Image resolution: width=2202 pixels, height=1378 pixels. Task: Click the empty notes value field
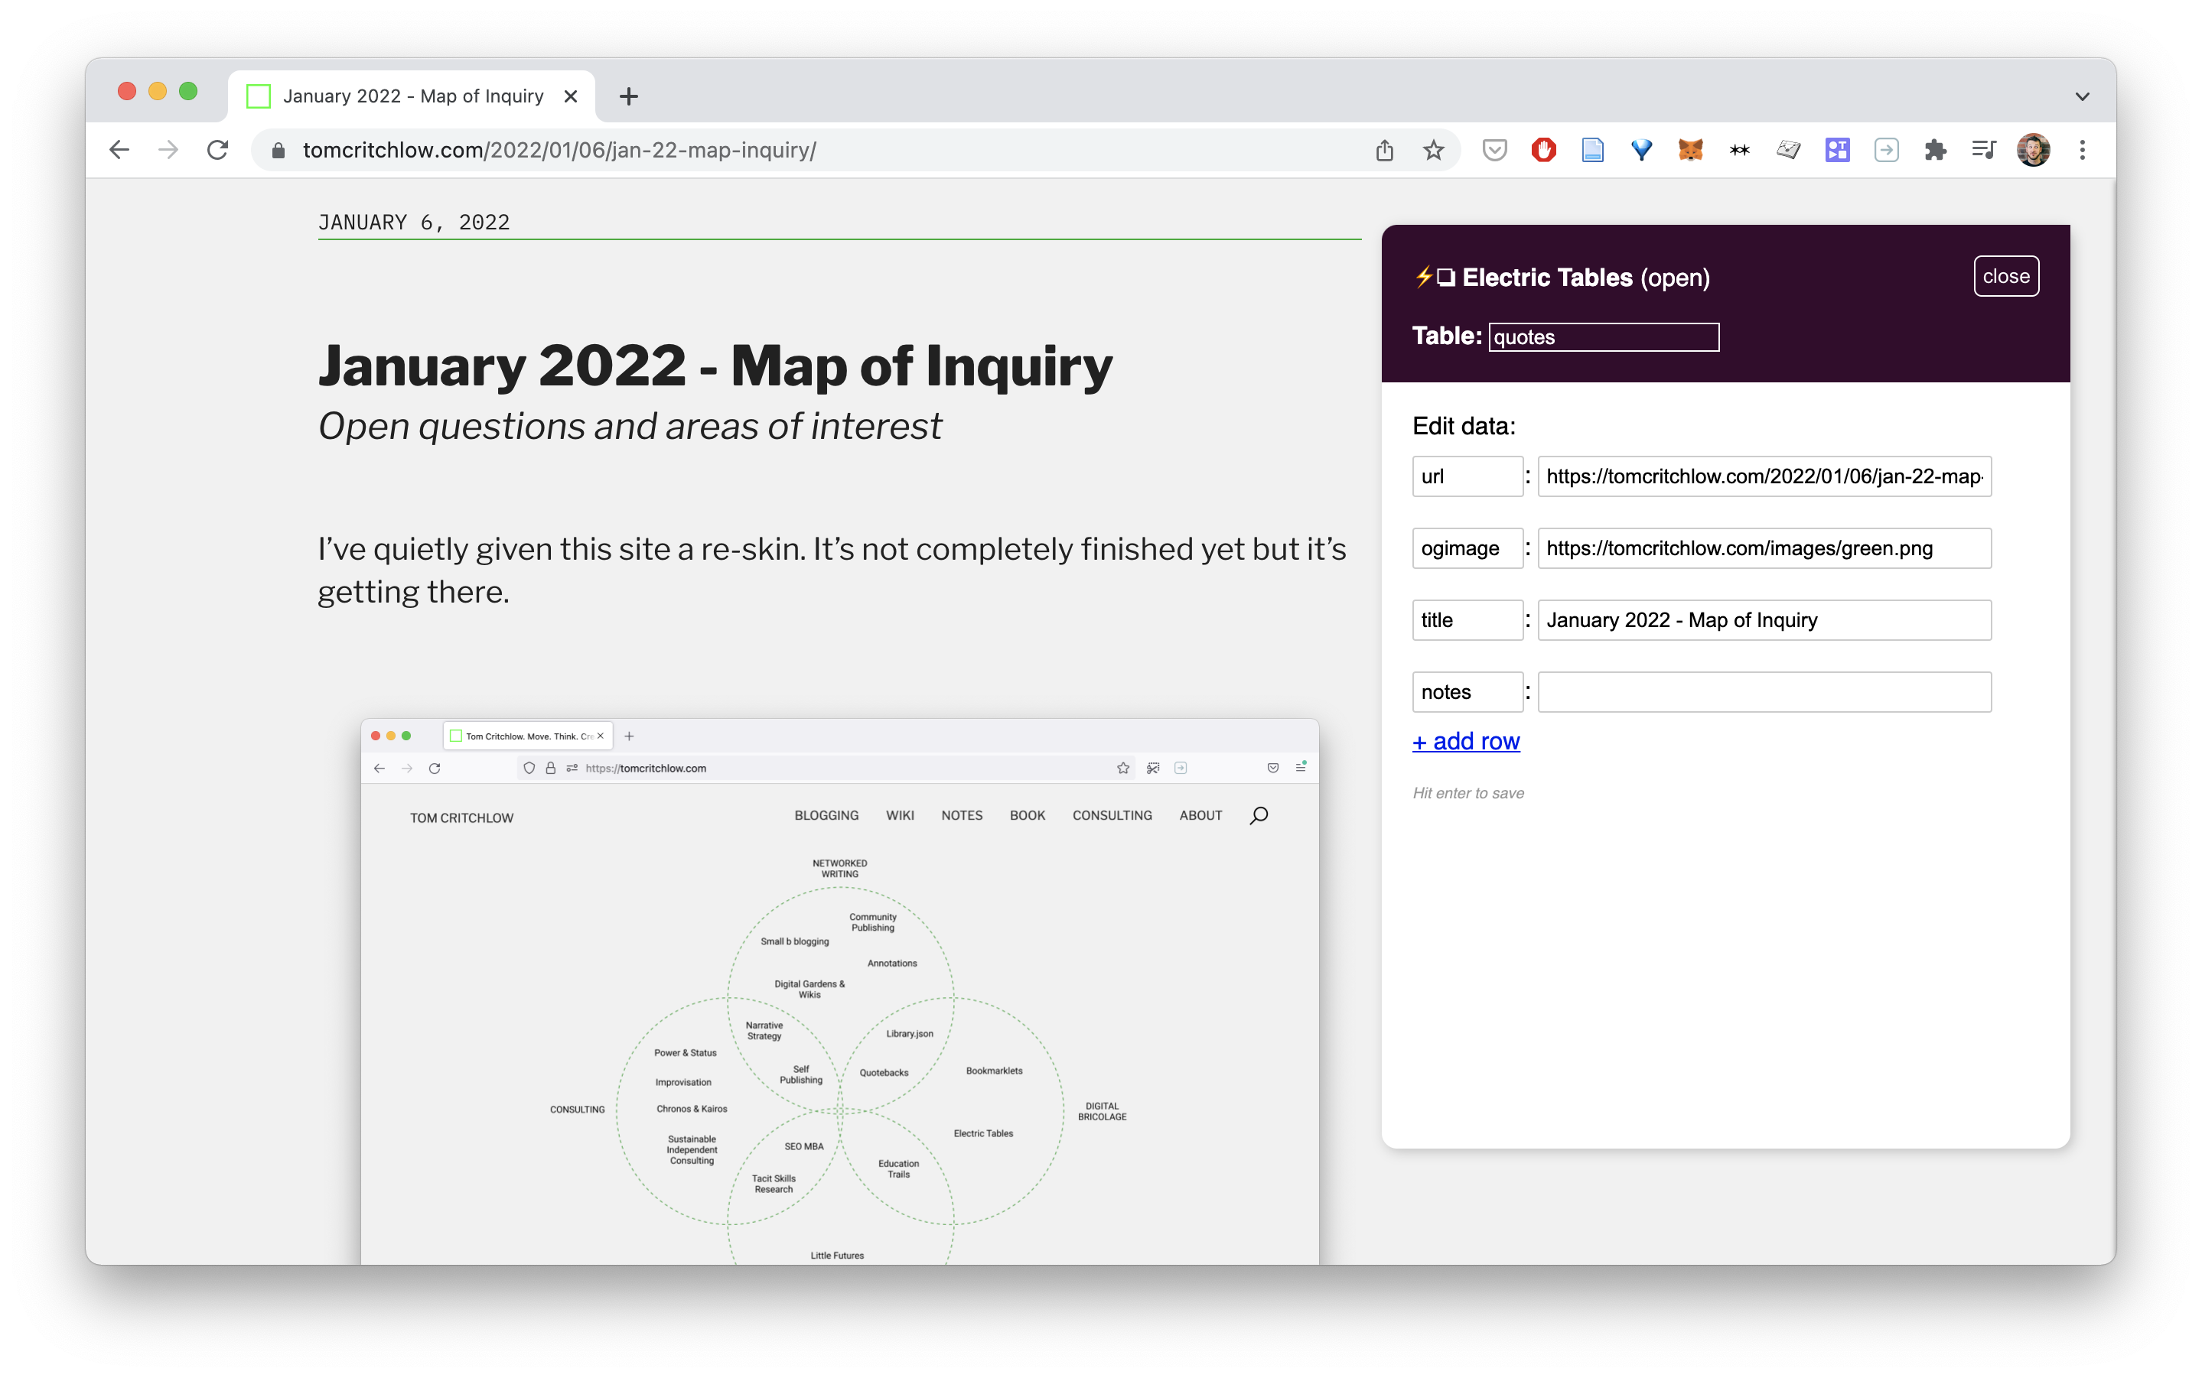(x=1764, y=692)
